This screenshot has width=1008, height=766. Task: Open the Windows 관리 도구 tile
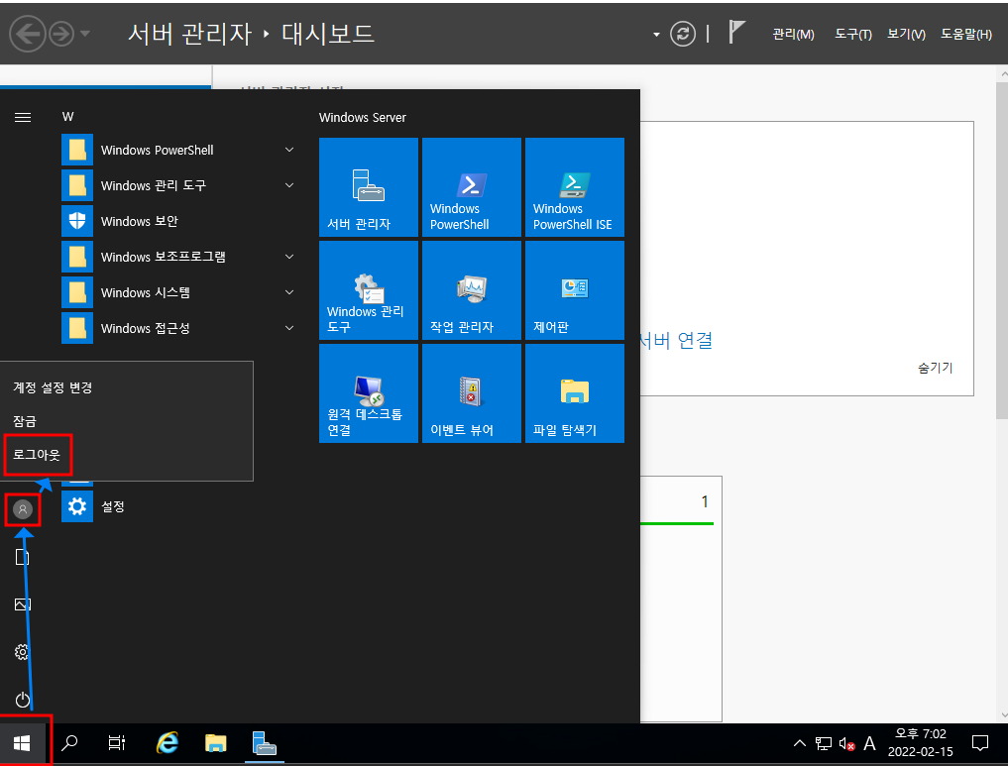click(x=369, y=289)
